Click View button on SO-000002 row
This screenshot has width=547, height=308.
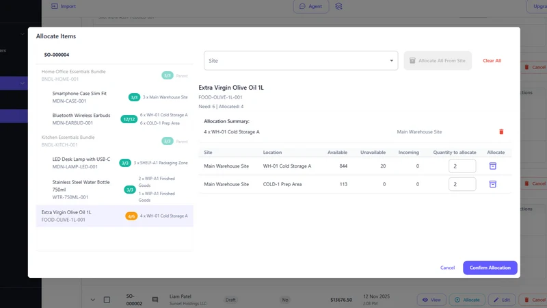(x=431, y=300)
